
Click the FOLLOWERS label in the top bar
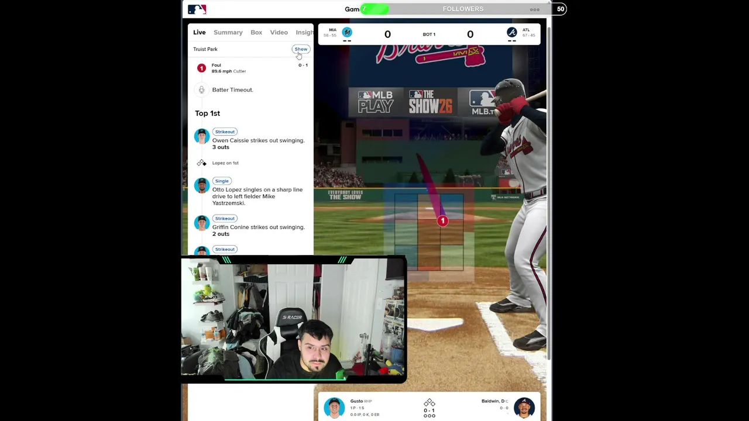pyautogui.click(x=463, y=9)
